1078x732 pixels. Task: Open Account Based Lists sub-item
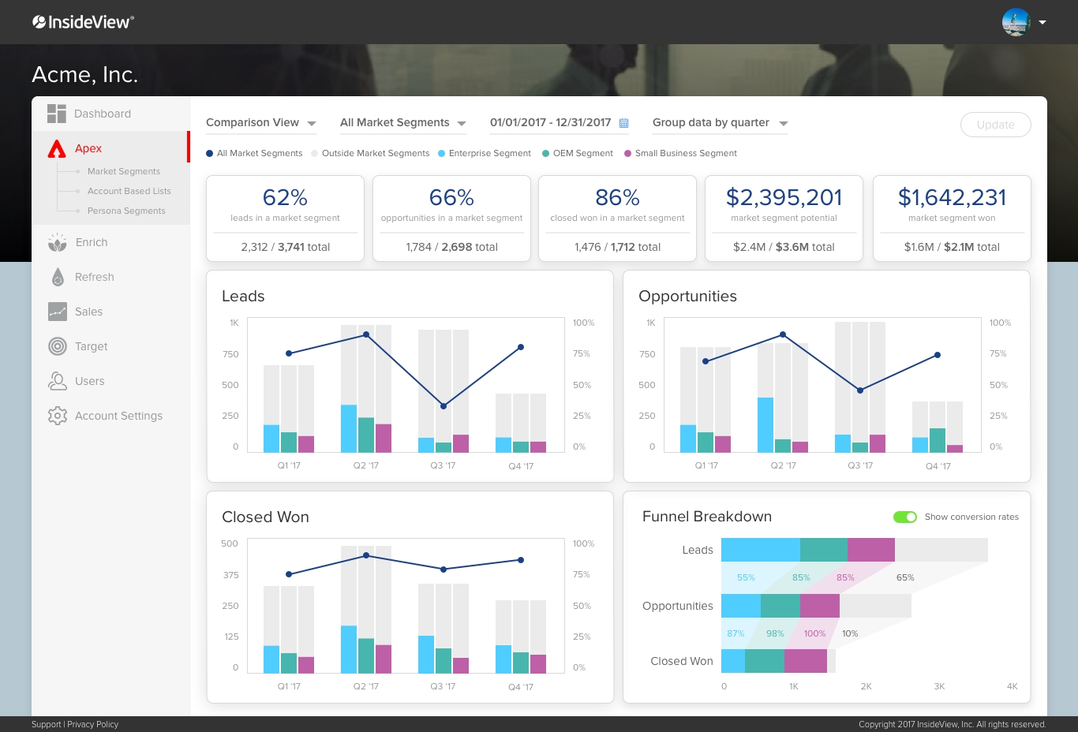coord(129,191)
